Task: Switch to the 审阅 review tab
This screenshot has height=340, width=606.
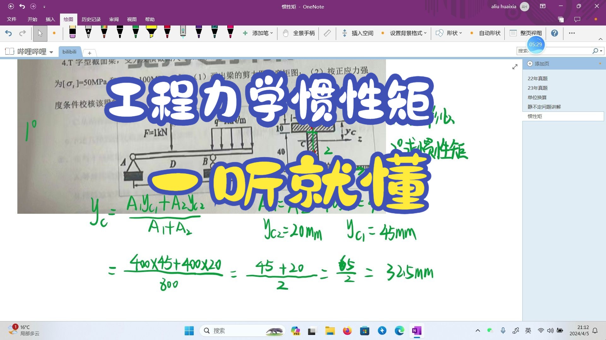Action: pyautogui.click(x=114, y=19)
